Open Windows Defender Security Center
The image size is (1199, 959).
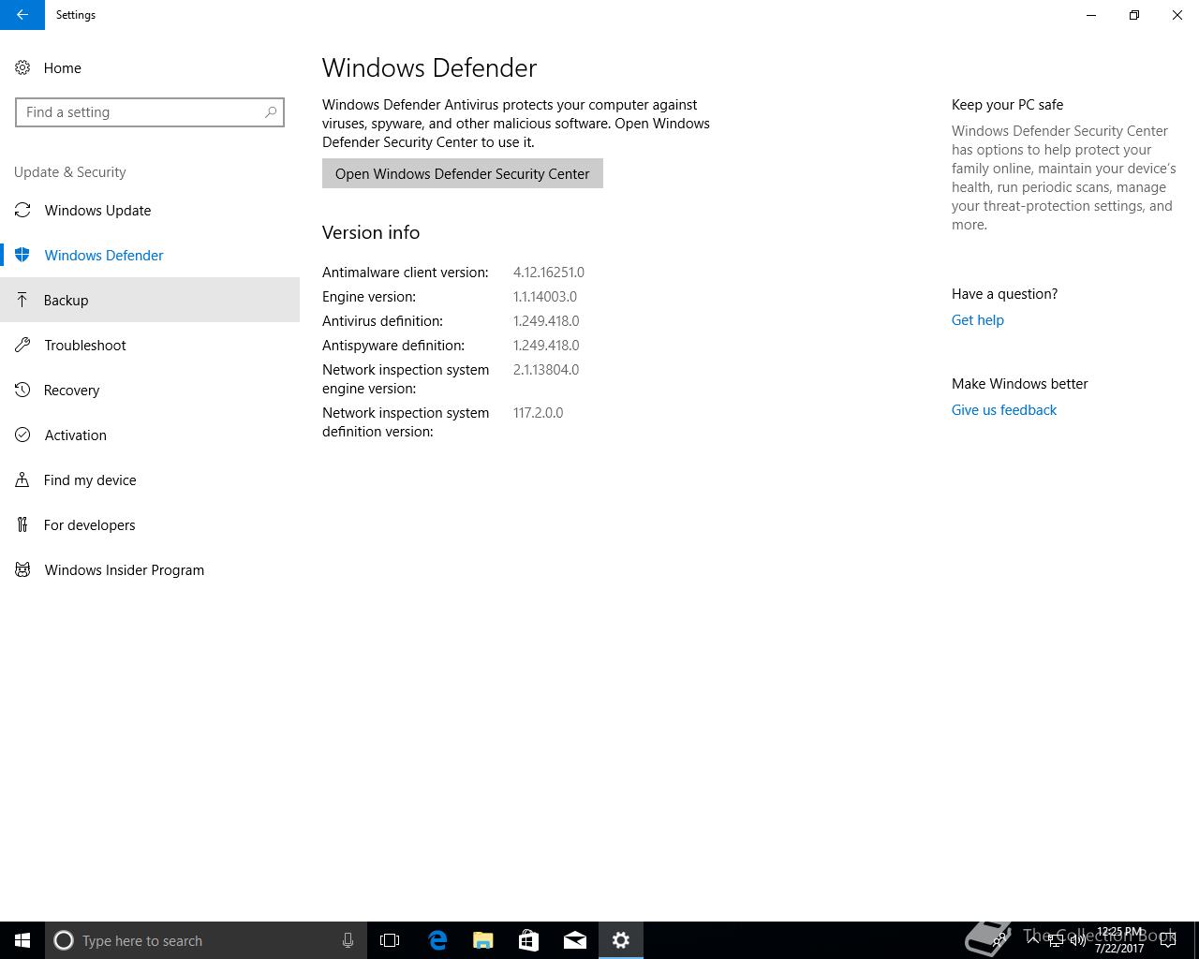pos(463,173)
